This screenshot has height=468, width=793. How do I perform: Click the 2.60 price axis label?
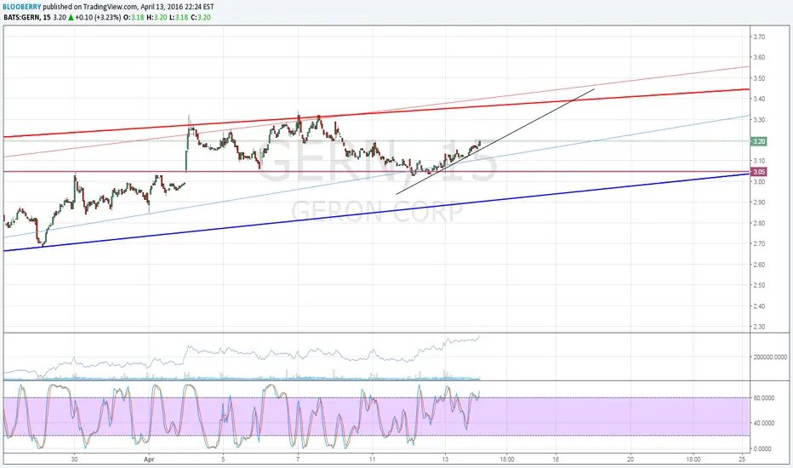point(759,265)
